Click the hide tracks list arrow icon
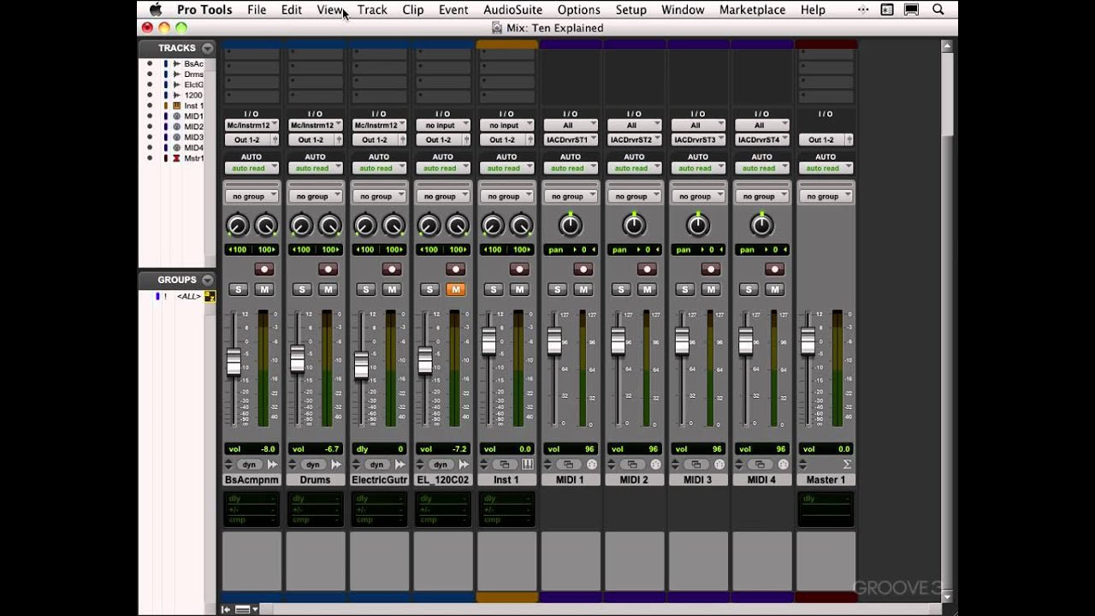1095x616 pixels. (x=226, y=609)
